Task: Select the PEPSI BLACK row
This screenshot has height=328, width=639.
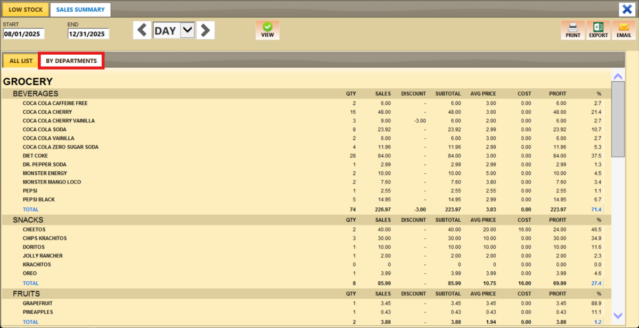Action: [x=39, y=199]
